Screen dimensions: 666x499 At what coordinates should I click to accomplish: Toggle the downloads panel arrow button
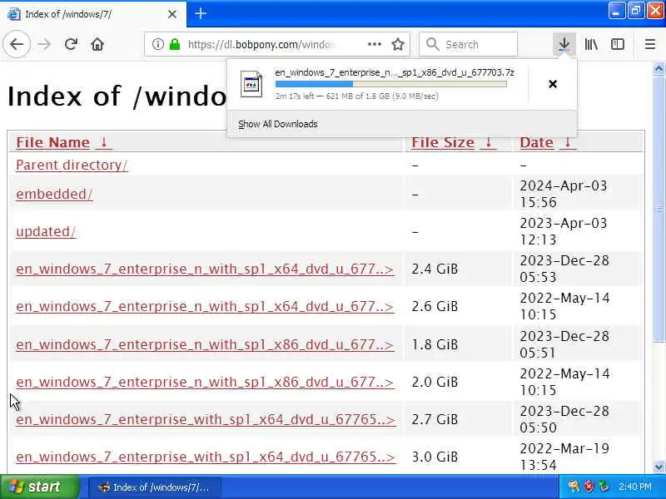click(564, 44)
